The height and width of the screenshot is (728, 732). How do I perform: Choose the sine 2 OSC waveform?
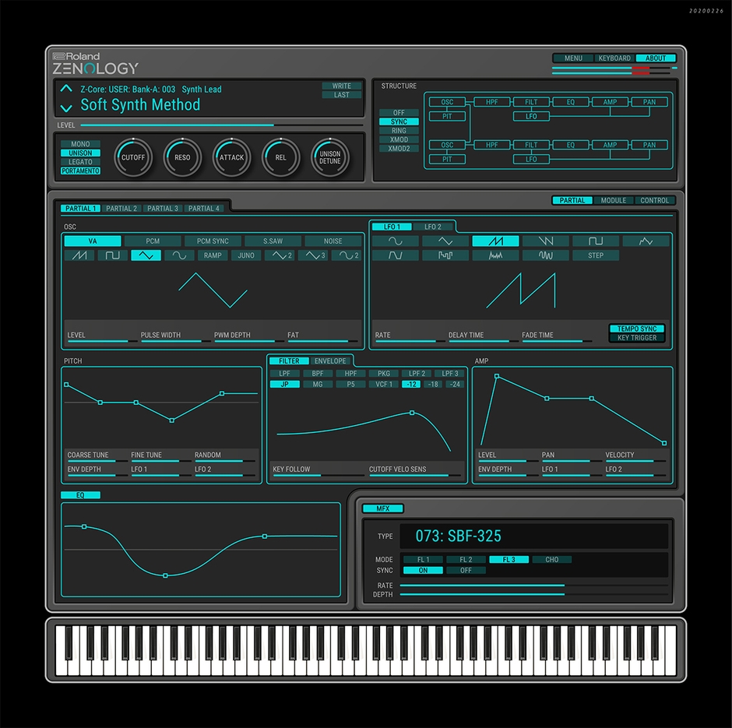(x=347, y=255)
